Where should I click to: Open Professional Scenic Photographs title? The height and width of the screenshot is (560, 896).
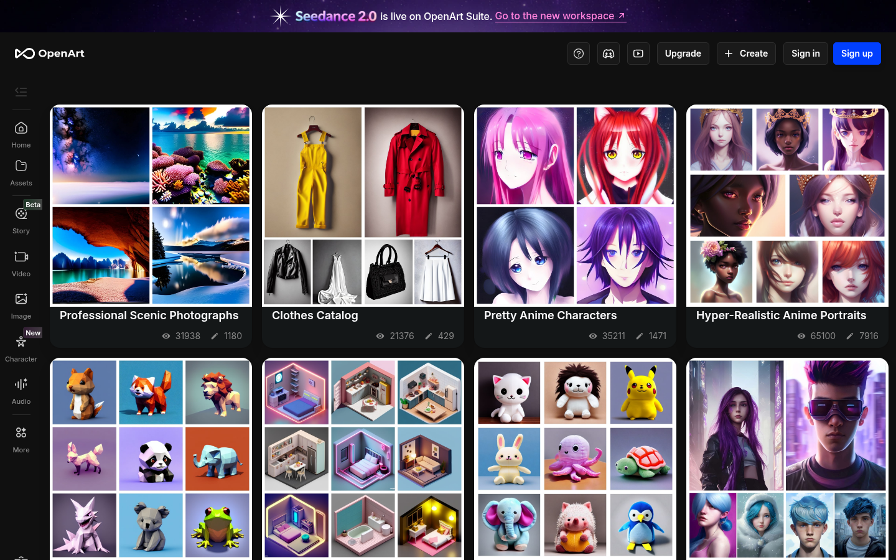[149, 315]
